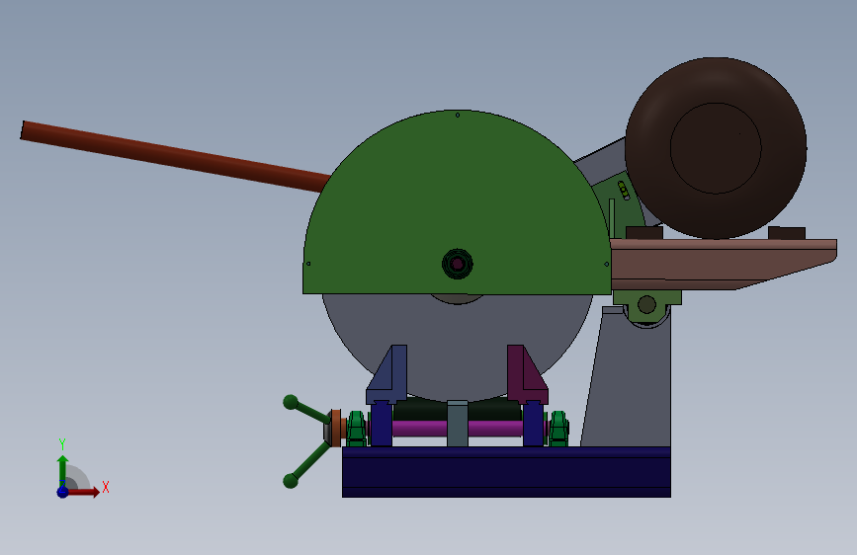Click the blue Z axis ball
This screenshot has width=857, height=555.
(63, 492)
